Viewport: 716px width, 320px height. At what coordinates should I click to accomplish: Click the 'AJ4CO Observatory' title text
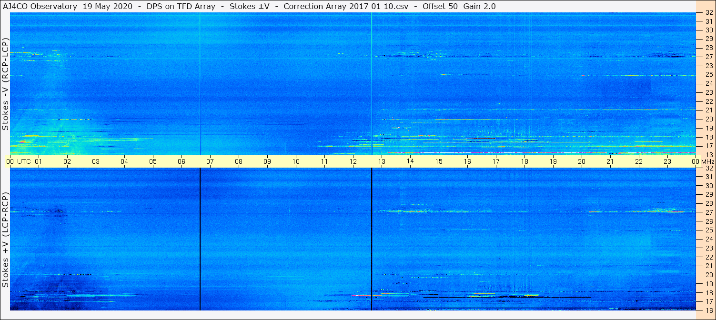point(40,6)
